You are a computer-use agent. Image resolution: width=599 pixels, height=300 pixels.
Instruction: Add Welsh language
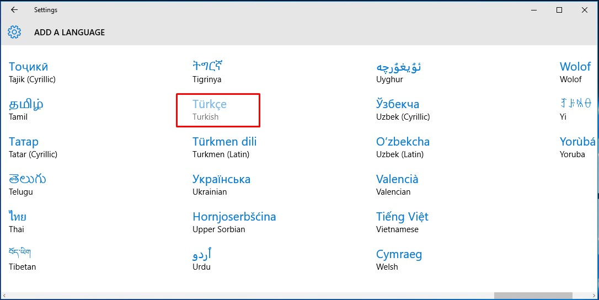399,260
